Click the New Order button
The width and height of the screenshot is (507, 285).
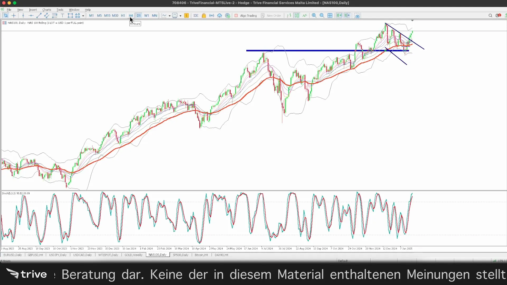(271, 16)
